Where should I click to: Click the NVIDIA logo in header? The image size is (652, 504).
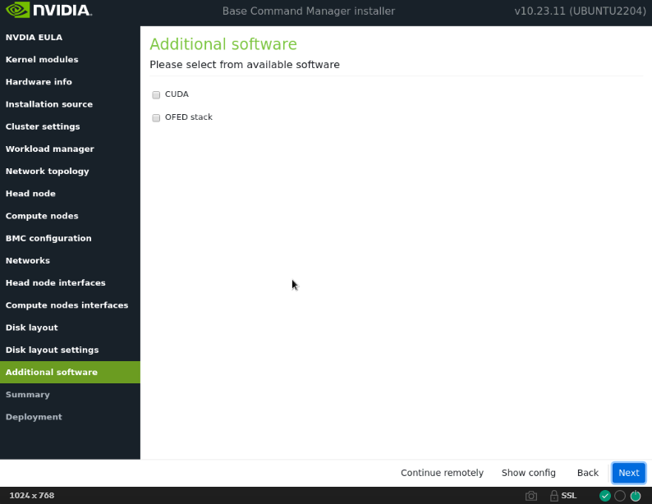coord(49,11)
